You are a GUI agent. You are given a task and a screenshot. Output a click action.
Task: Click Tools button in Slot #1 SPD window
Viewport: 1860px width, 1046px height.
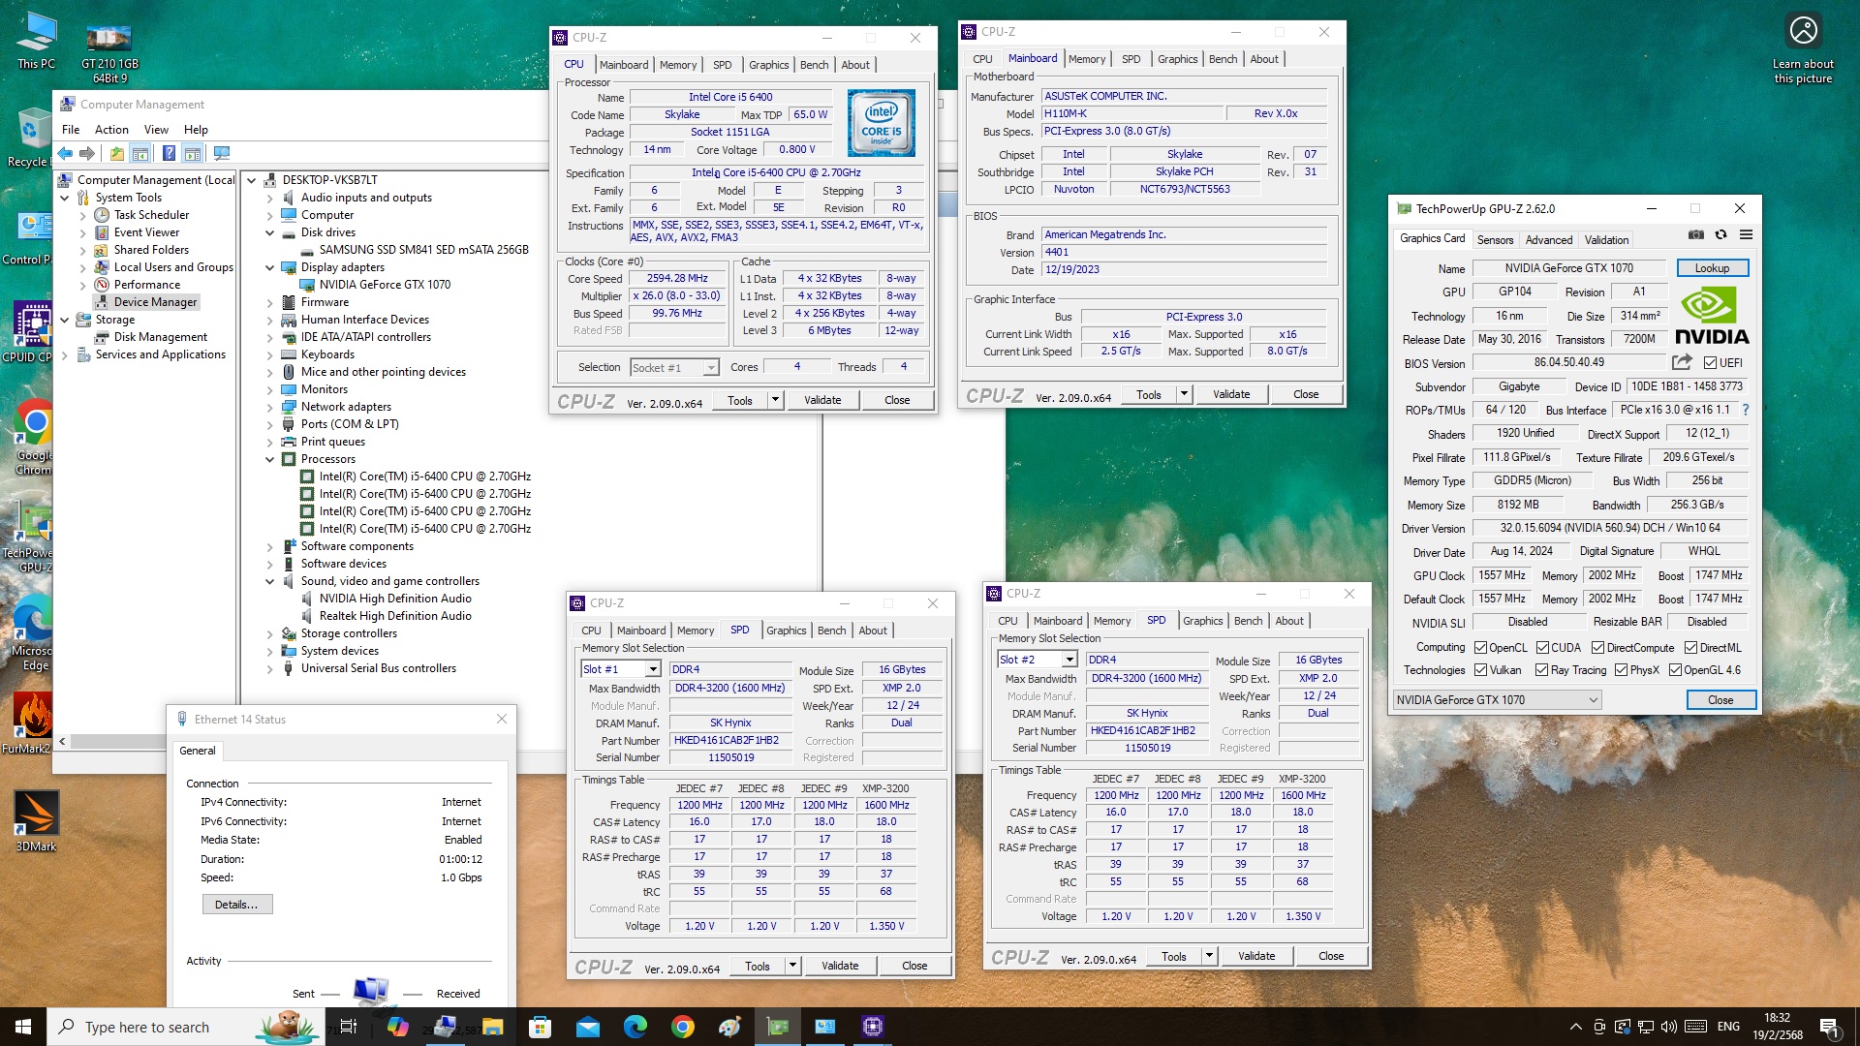(757, 967)
